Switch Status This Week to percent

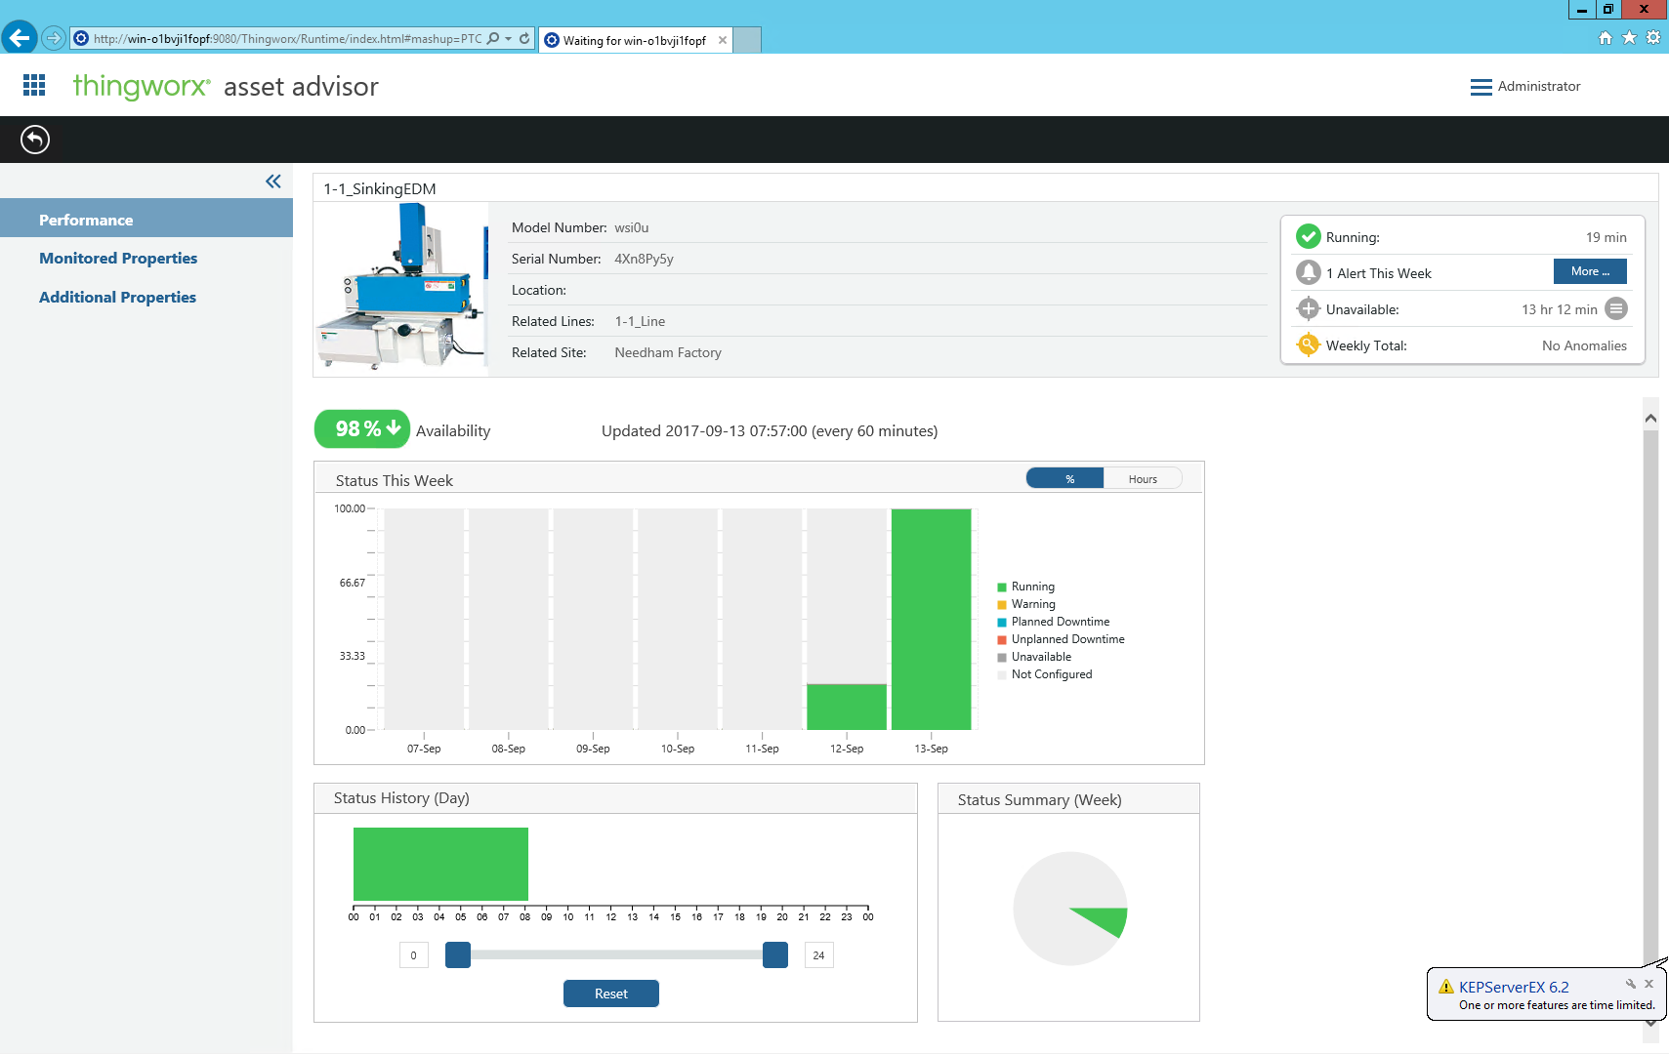pyautogui.click(x=1065, y=479)
